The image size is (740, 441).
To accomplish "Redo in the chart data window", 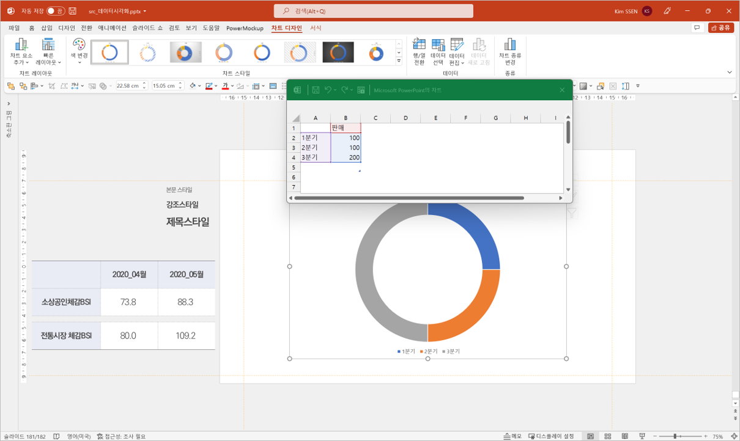I will pos(344,90).
